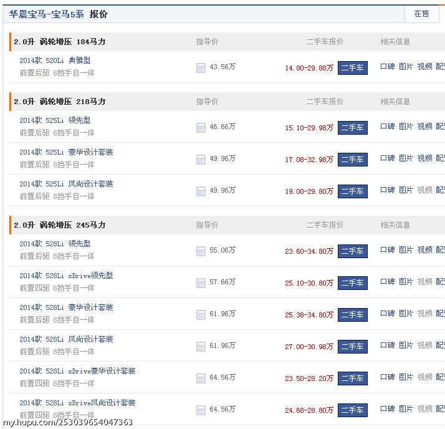
Task: Open 528Li xDrive豪华设计套装 model link
Action: pos(77,371)
